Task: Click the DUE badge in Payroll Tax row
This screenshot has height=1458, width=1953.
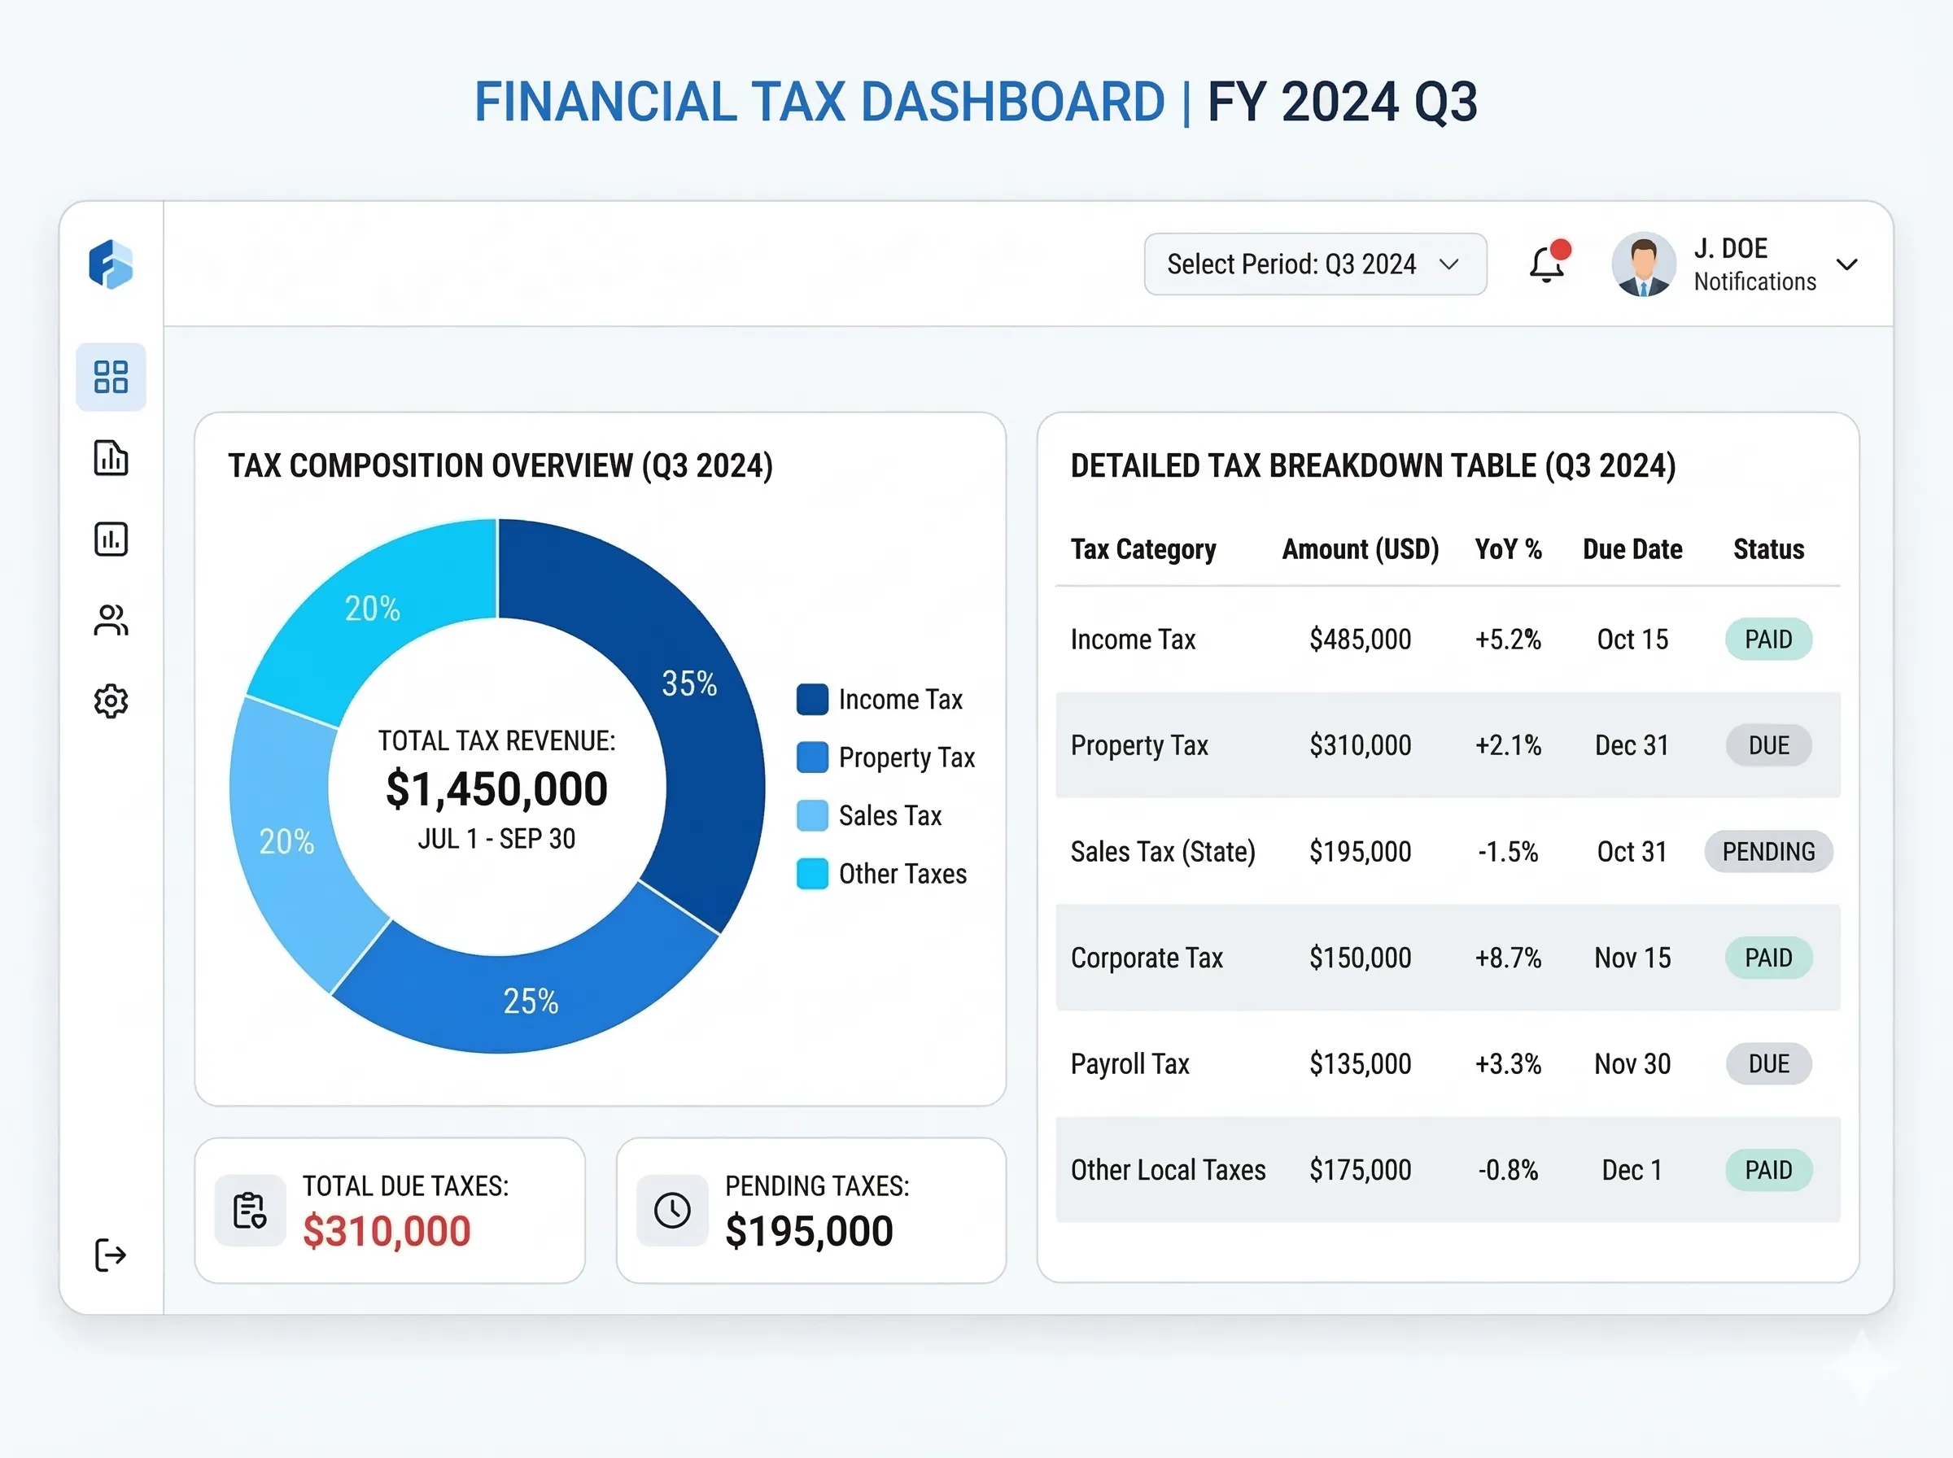Action: [x=1768, y=1063]
